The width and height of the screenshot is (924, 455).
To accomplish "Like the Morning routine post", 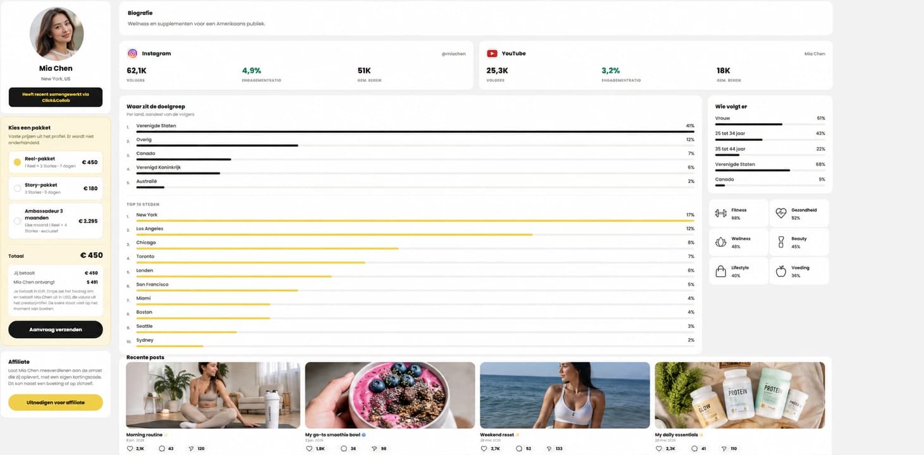I will click(130, 449).
